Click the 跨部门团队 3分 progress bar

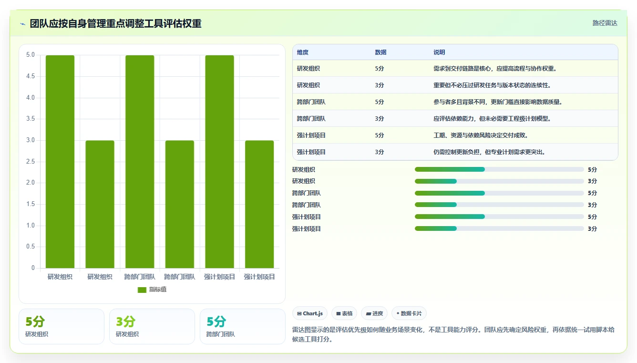click(499, 205)
